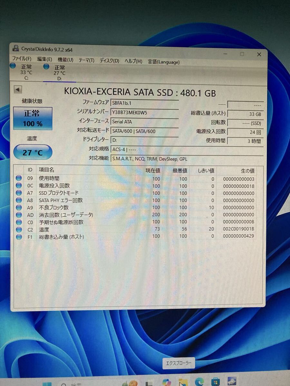Click the しきい値 column header
Viewport: 290px width, 386px height.
tap(202, 170)
